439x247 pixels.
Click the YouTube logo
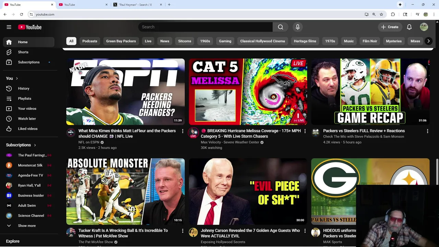coord(30,27)
